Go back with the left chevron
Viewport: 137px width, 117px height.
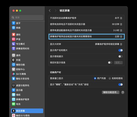tap(50, 11)
